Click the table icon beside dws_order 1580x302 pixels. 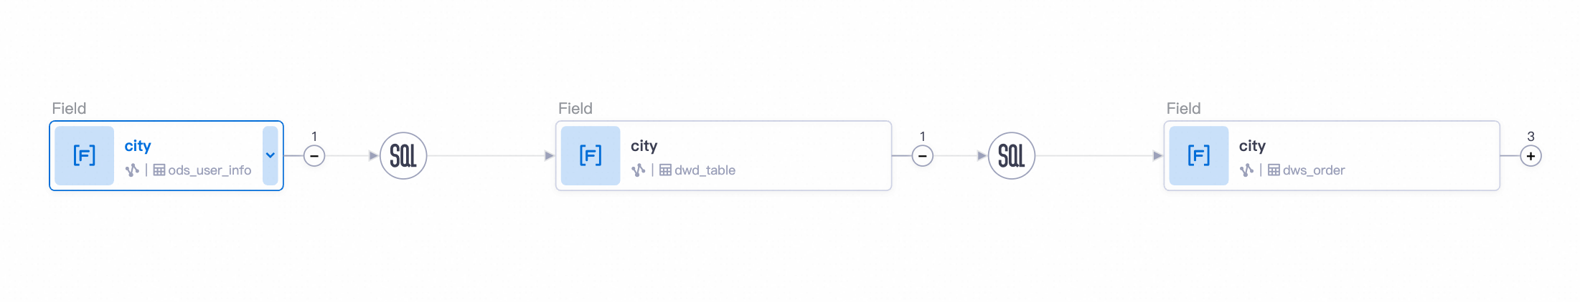click(1274, 170)
